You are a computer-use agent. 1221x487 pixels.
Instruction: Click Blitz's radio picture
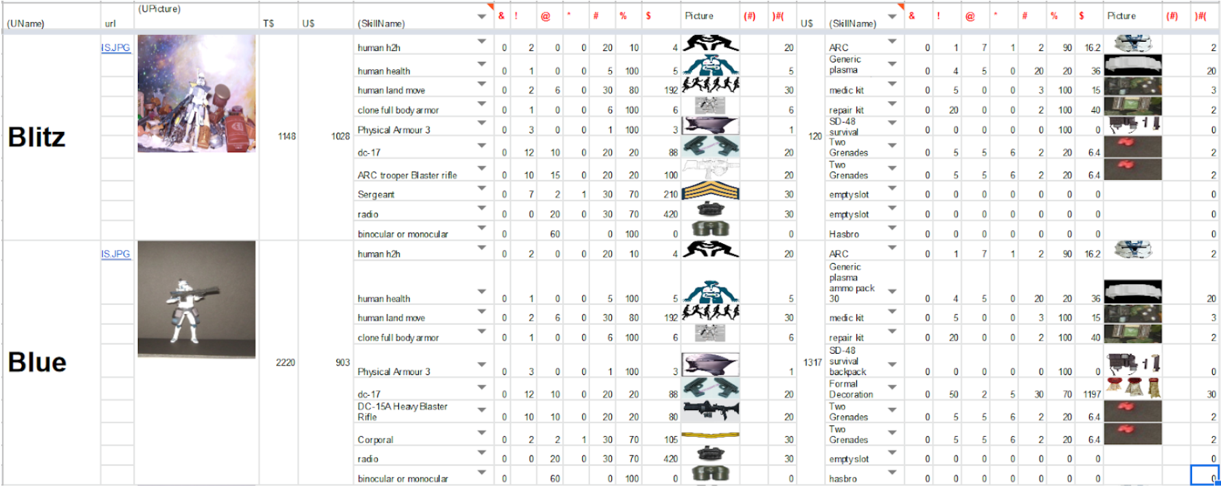(x=710, y=209)
